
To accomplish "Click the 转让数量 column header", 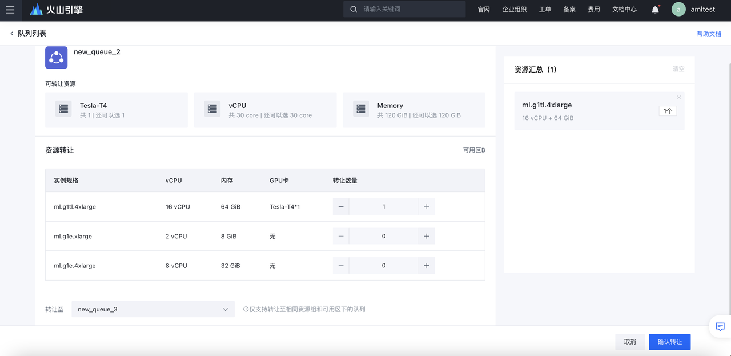I will coord(345,181).
